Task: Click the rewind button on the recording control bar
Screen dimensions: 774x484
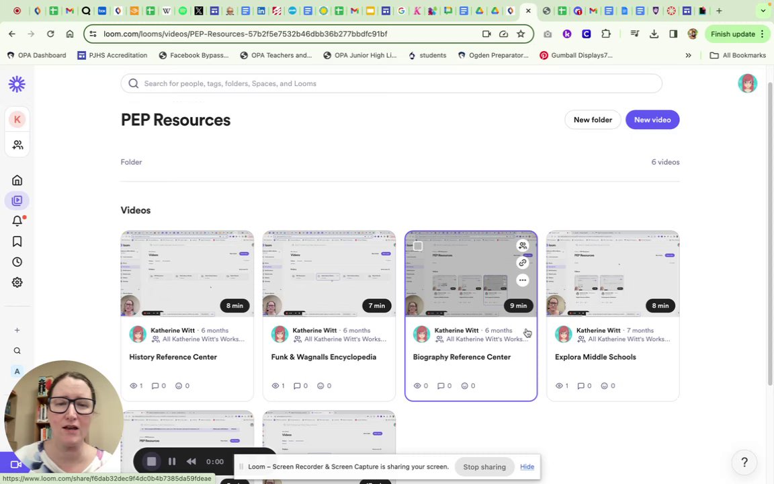Action: coord(191,461)
